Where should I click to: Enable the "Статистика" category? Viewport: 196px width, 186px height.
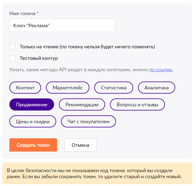coord(114,88)
